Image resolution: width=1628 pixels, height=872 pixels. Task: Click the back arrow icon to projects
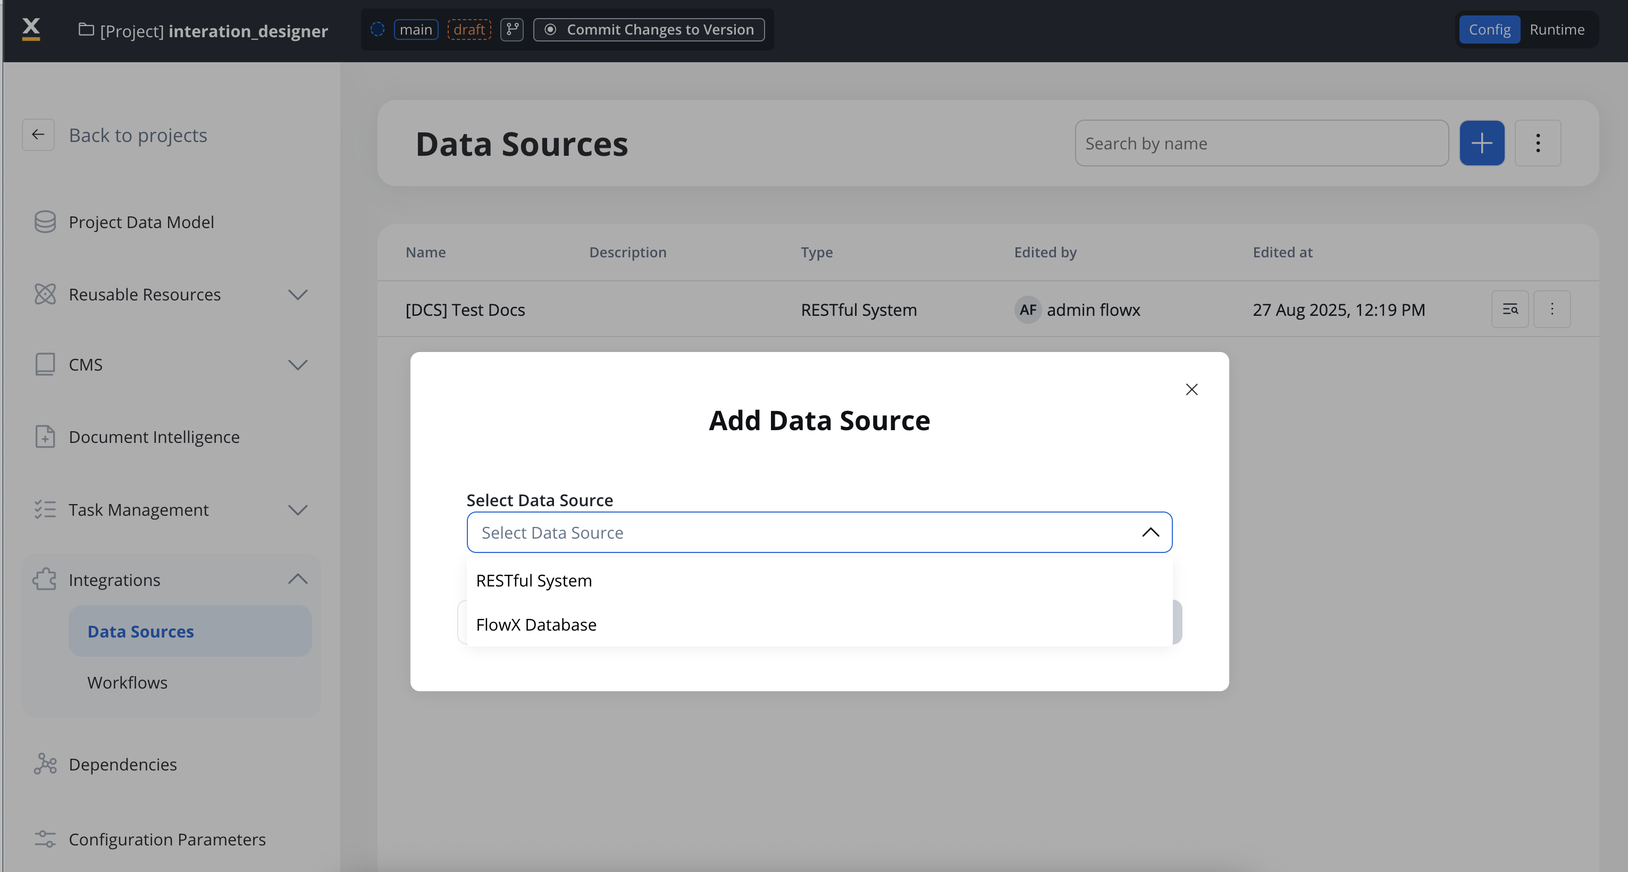click(x=38, y=135)
